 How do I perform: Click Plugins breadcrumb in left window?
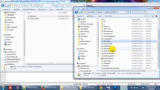(x=16, y=5)
